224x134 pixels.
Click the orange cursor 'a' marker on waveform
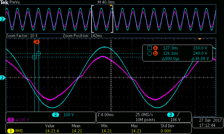click(37, 42)
